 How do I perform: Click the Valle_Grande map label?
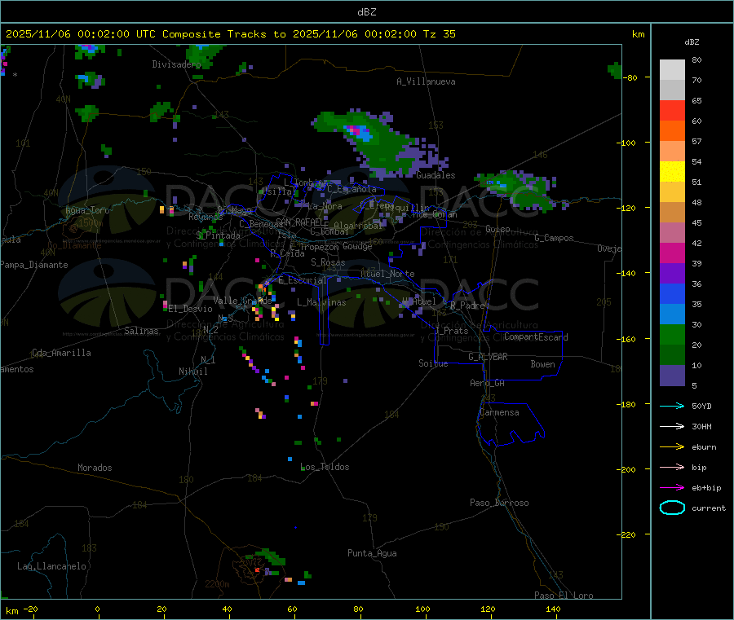click(242, 300)
